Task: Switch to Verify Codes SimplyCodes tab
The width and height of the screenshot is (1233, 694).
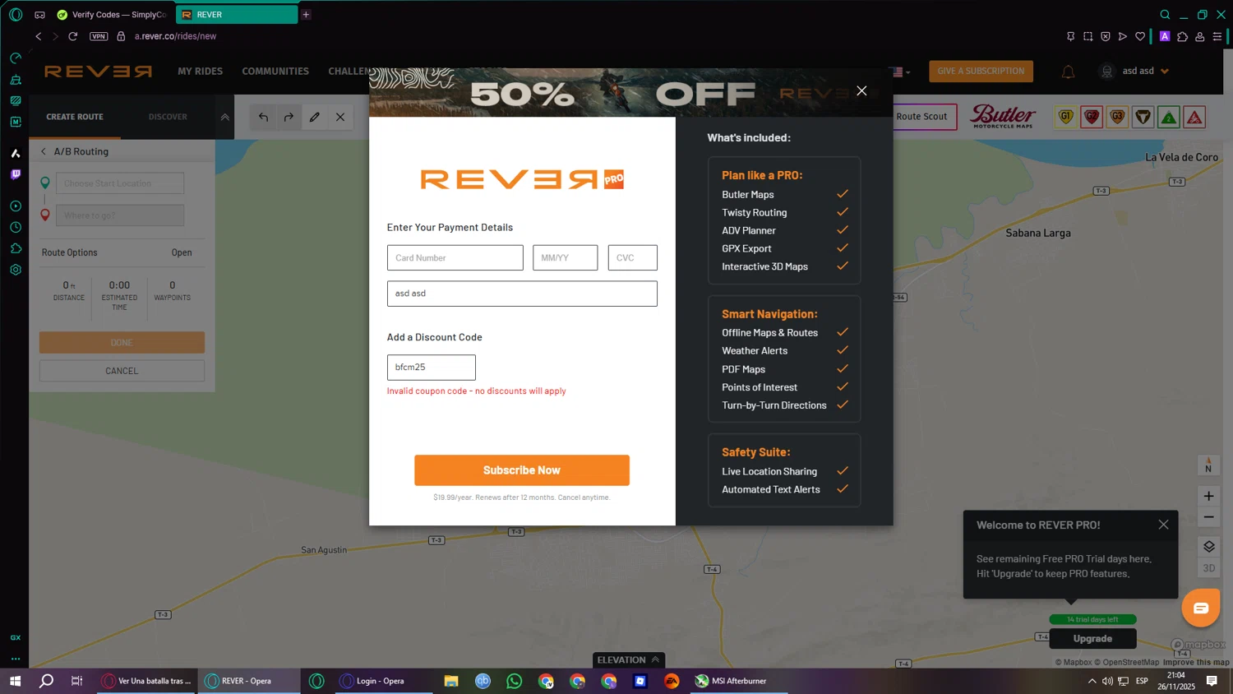Action: [113, 15]
